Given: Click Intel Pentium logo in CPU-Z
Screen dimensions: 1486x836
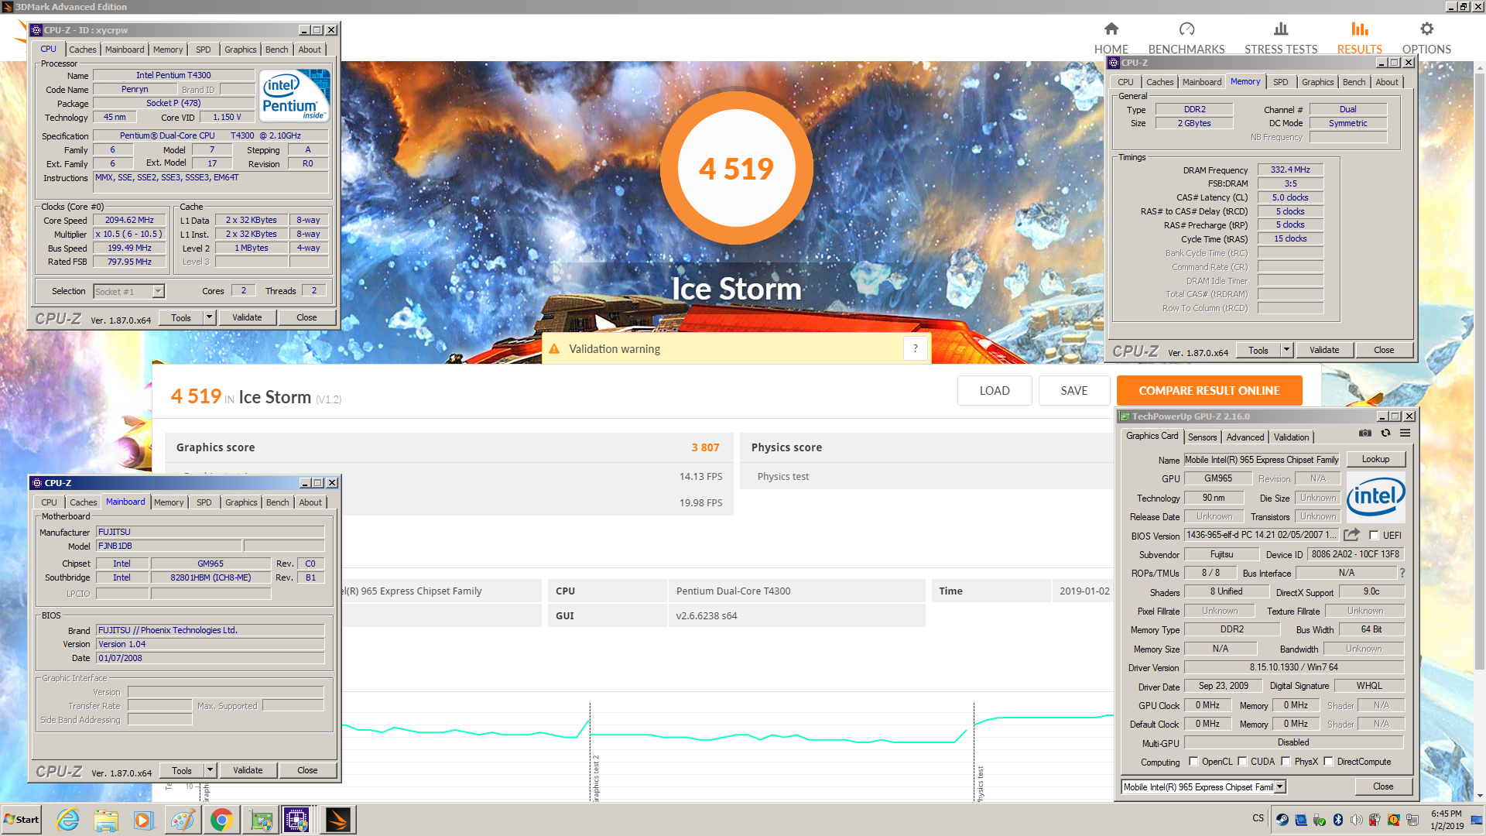Looking at the screenshot, I should (294, 95).
